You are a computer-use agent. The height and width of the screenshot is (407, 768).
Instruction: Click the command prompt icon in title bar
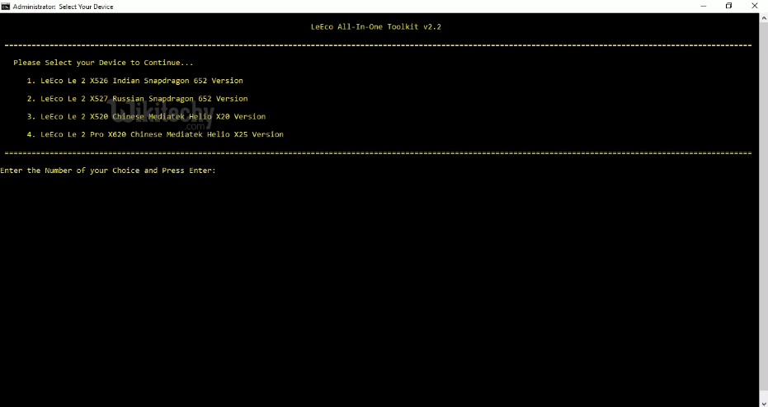6,6
